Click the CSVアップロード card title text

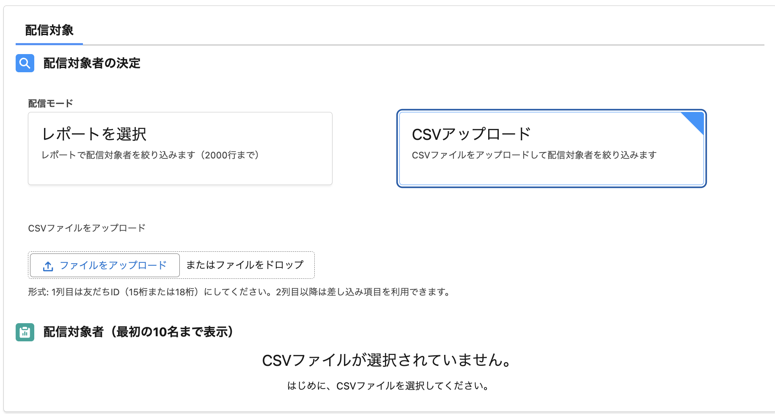[x=471, y=134]
